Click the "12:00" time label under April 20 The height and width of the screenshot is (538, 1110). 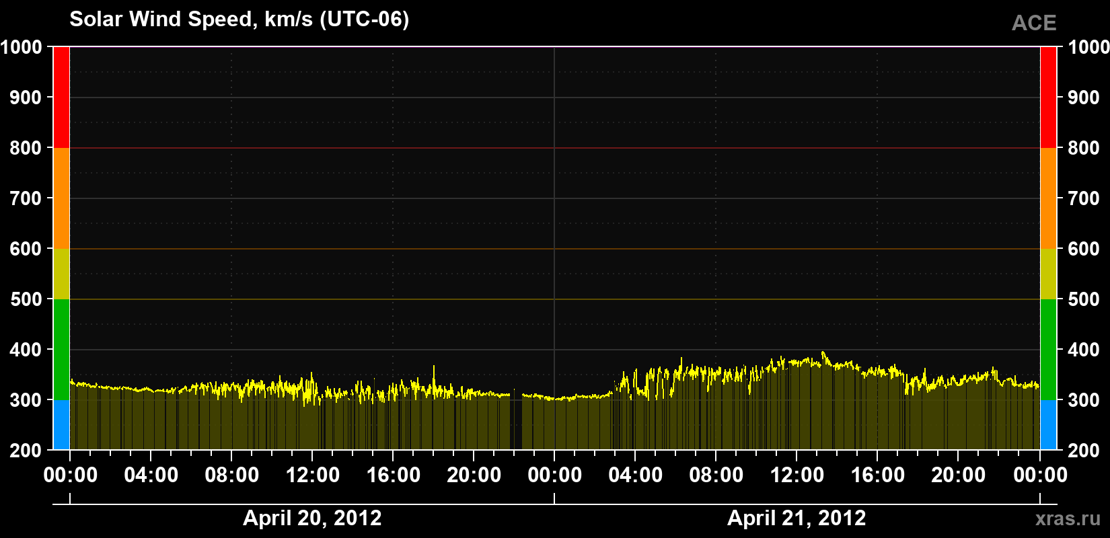point(312,475)
